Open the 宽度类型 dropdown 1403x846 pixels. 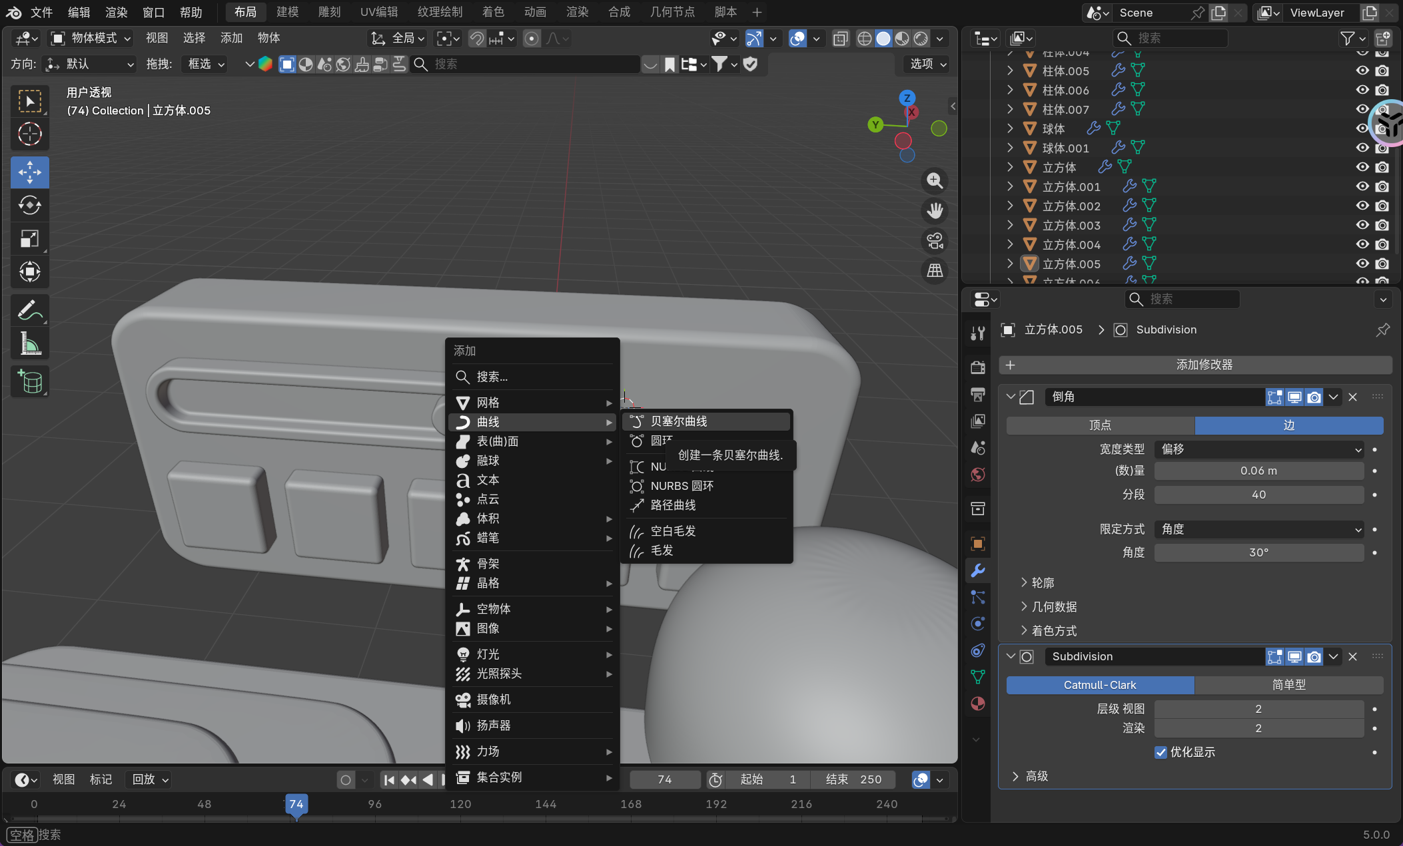click(x=1258, y=449)
